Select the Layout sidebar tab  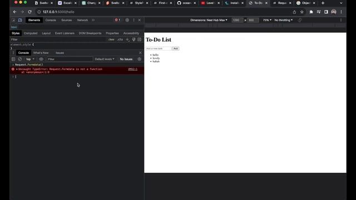[46, 33]
